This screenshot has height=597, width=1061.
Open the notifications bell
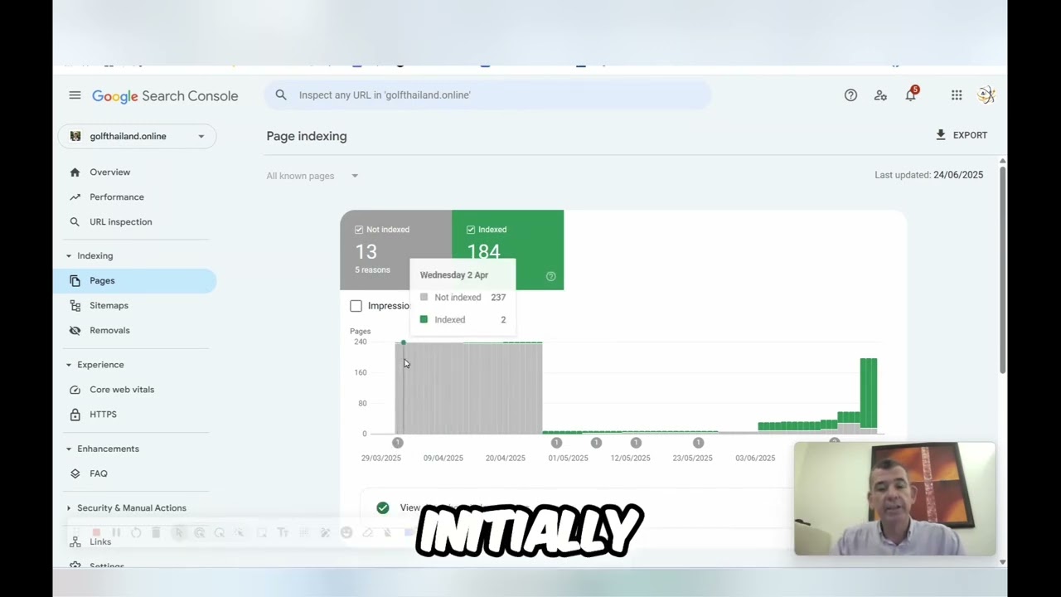point(911,95)
